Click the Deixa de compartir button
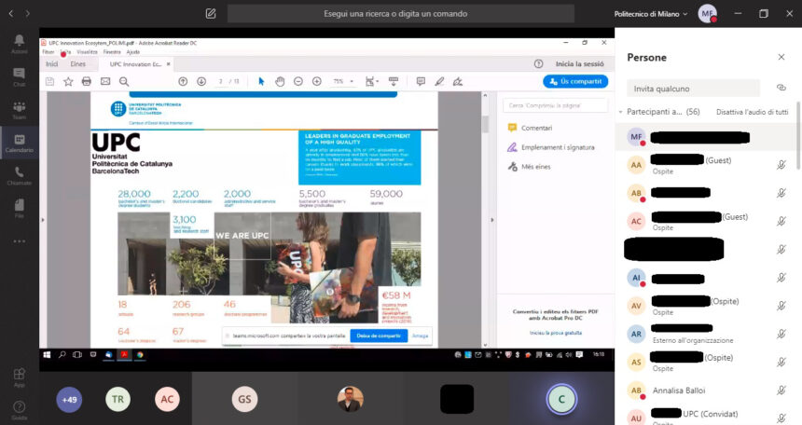Image resolution: width=802 pixels, height=425 pixels. [x=379, y=336]
